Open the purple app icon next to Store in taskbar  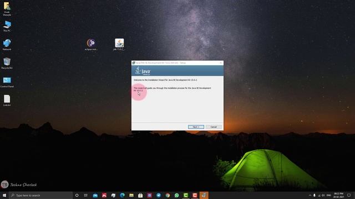pyautogui.click(x=149, y=195)
